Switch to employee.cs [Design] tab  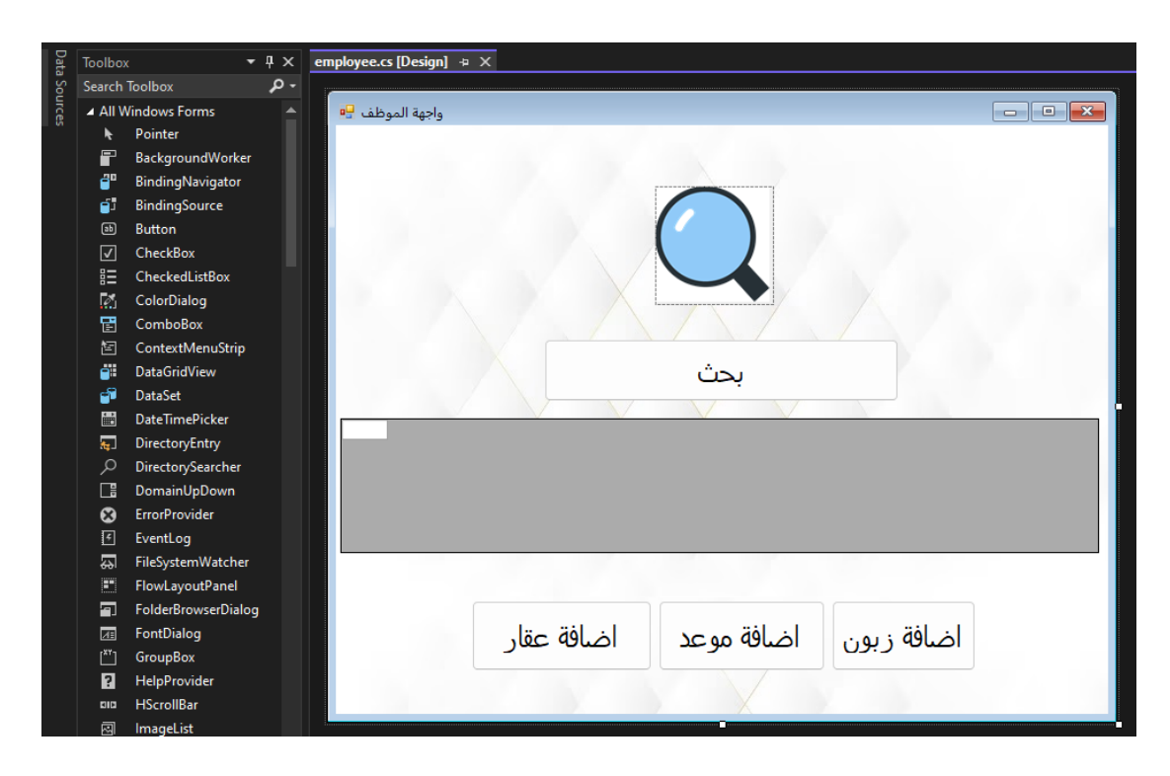coord(380,61)
